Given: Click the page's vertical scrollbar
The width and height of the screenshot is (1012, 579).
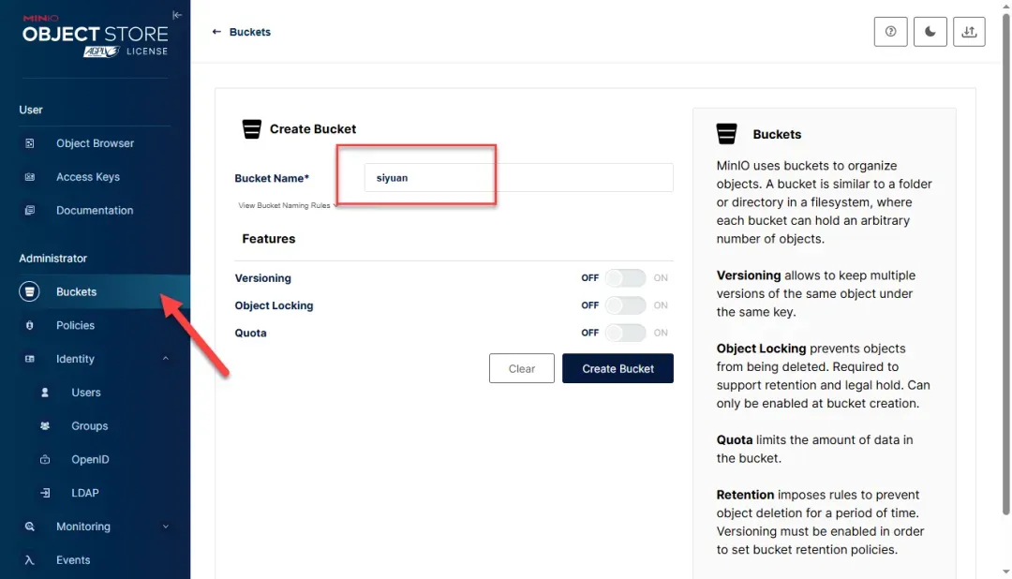Looking at the screenshot, I should click(1005, 281).
